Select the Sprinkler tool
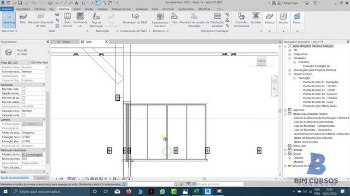Screen dimensions: 350x196 pyautogui.click(x=256, y=19)
